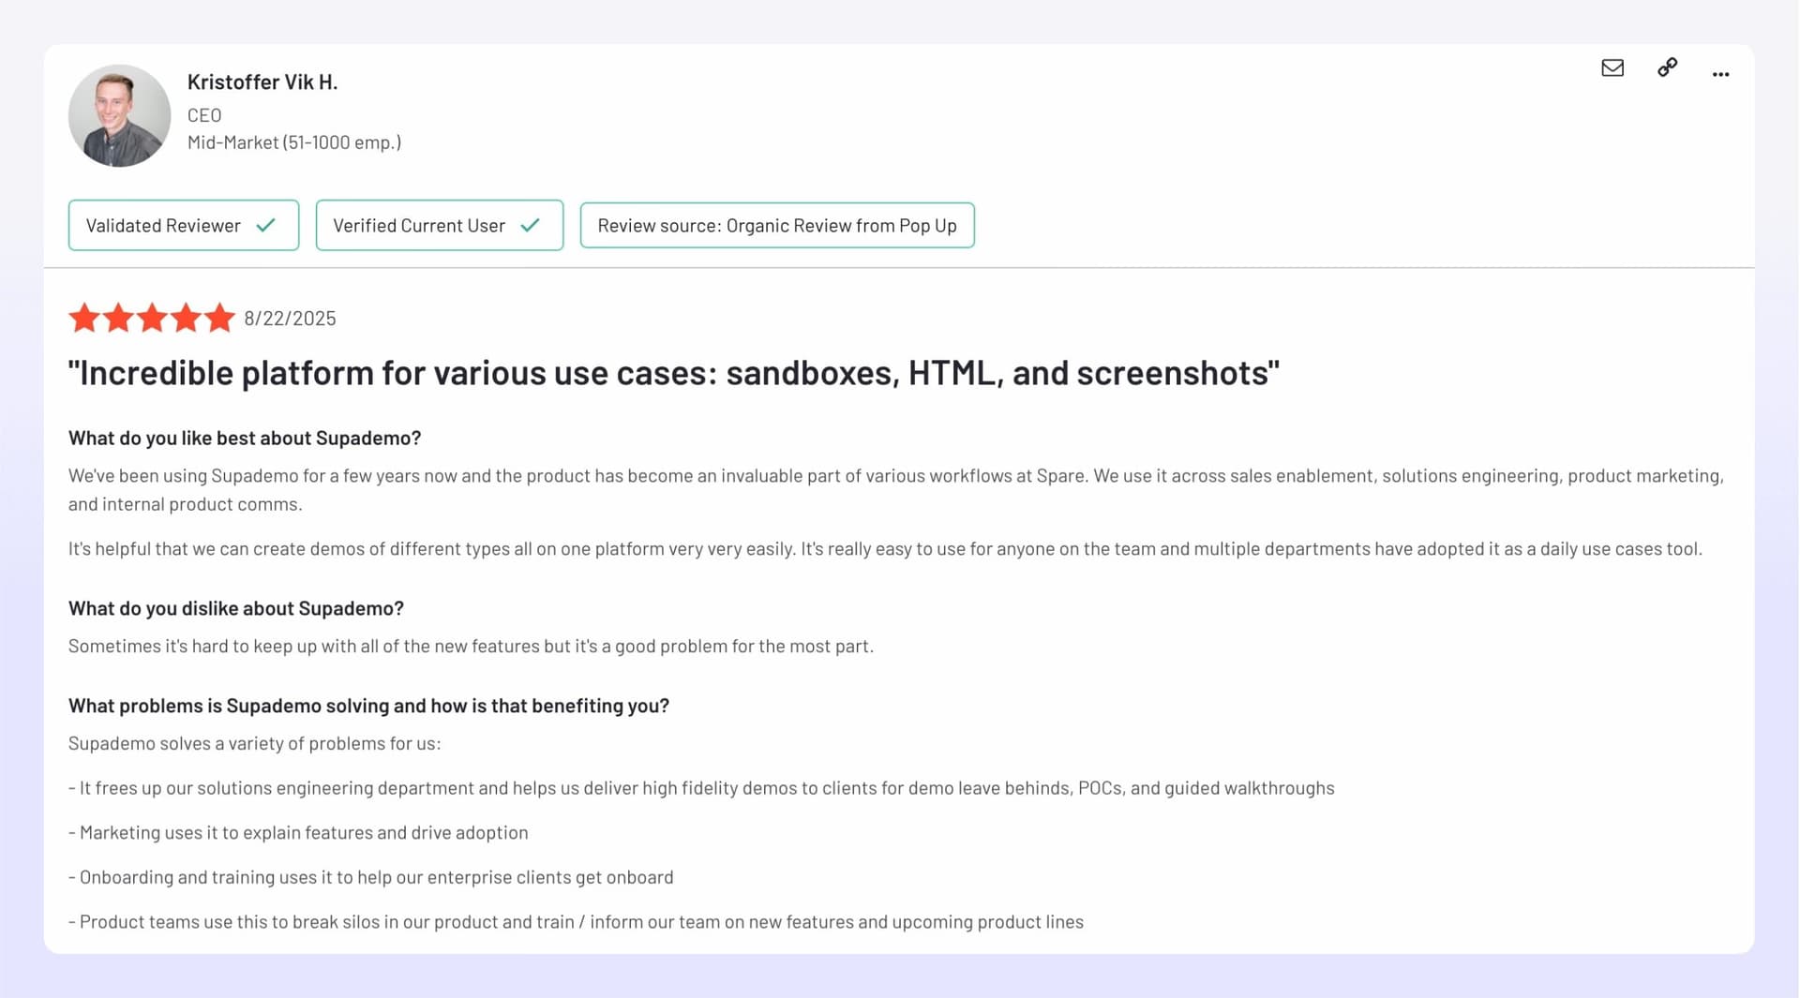Click the Review source: Organic Review badge

[x=776, y=226]
